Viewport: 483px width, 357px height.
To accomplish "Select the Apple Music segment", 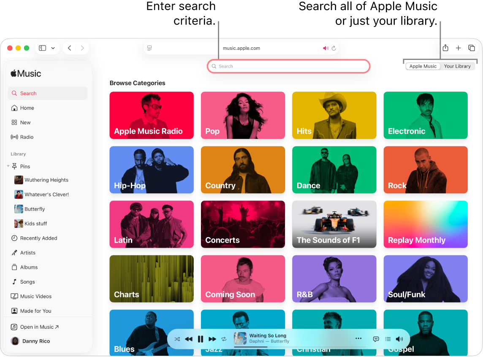I will (423, 66).
